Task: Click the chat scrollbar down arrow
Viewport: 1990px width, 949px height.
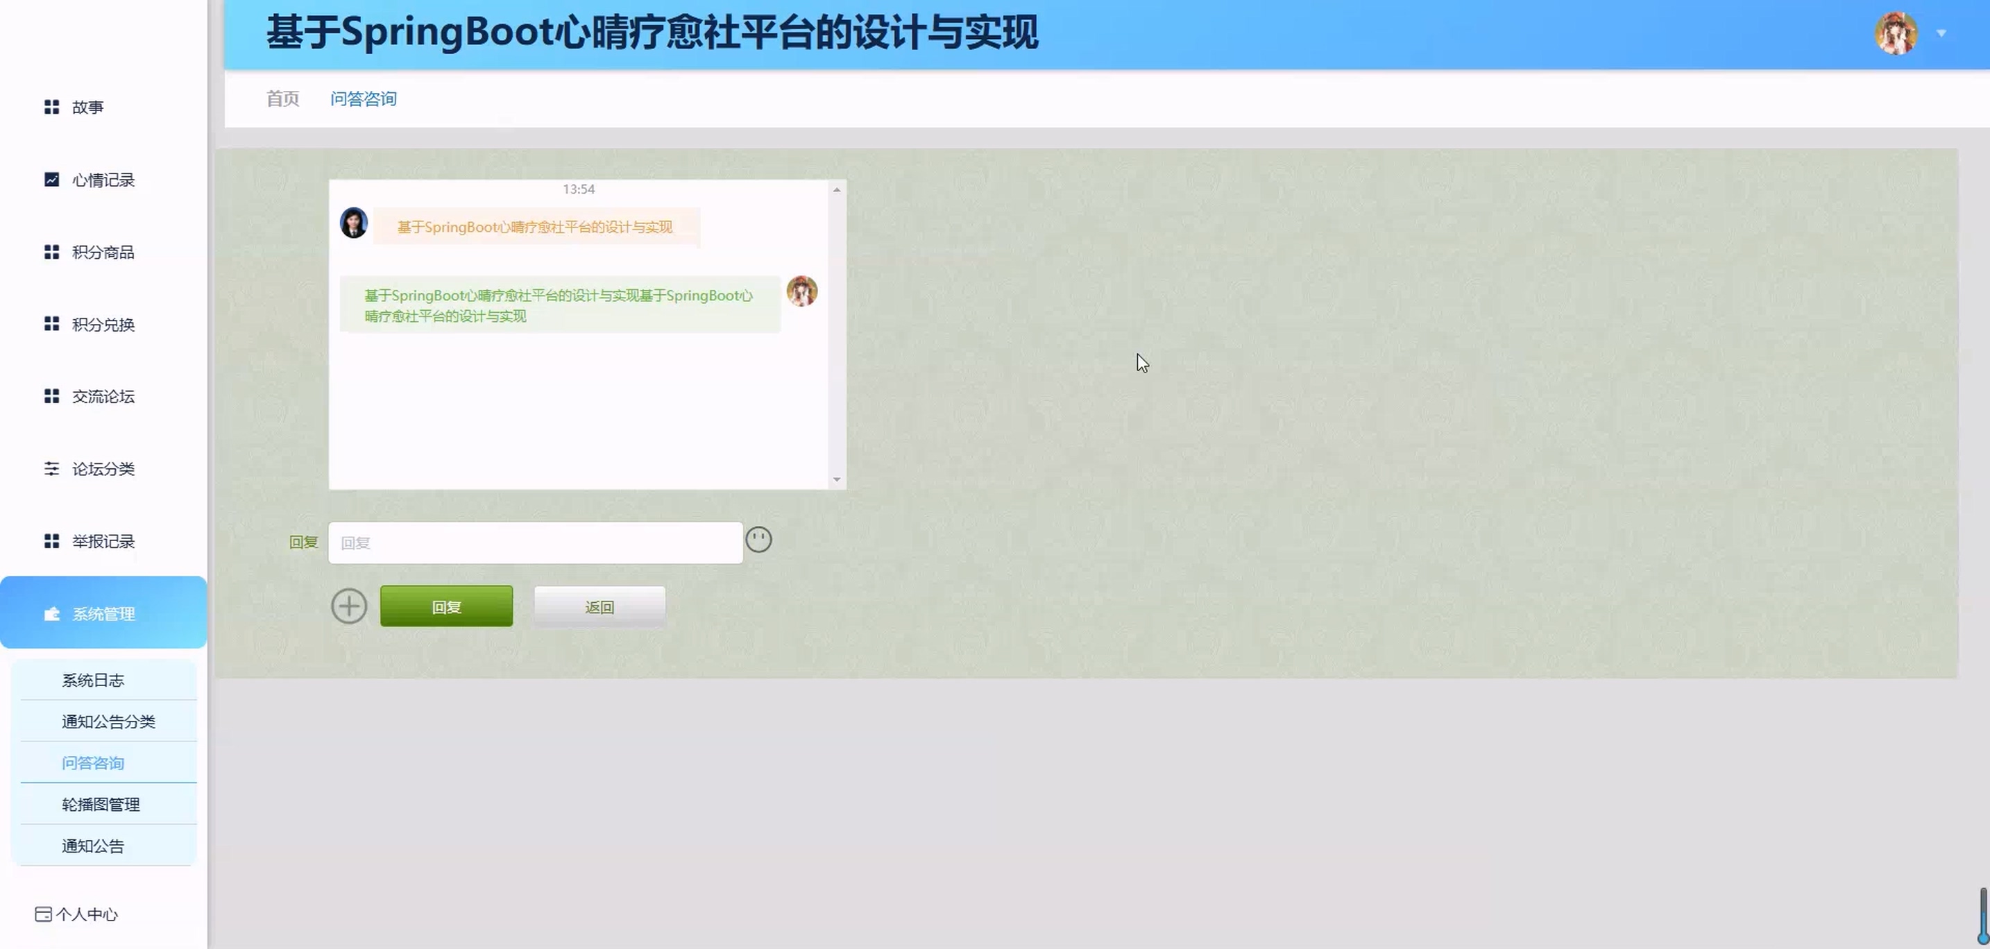Action: (837, 479)
